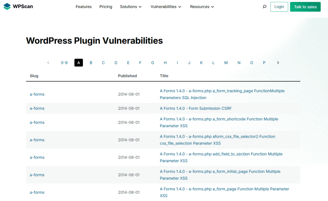The width and height of the screenshot is (328, 201).
Task: Select the letter A filter tab
Action: [x=79, y=63]
